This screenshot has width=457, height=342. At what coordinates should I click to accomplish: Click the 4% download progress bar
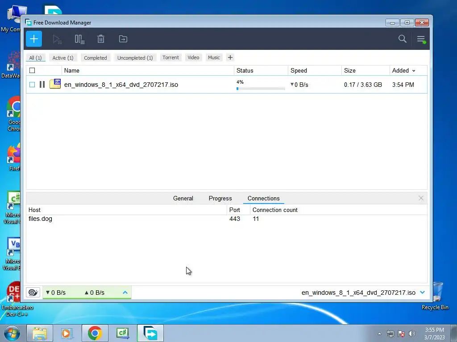coord(261,89)
